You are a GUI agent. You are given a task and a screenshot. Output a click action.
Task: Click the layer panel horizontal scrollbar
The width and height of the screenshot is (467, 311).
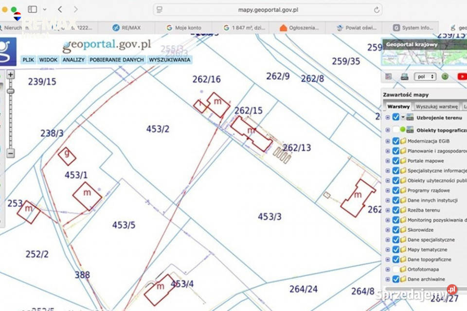[426, 288]
